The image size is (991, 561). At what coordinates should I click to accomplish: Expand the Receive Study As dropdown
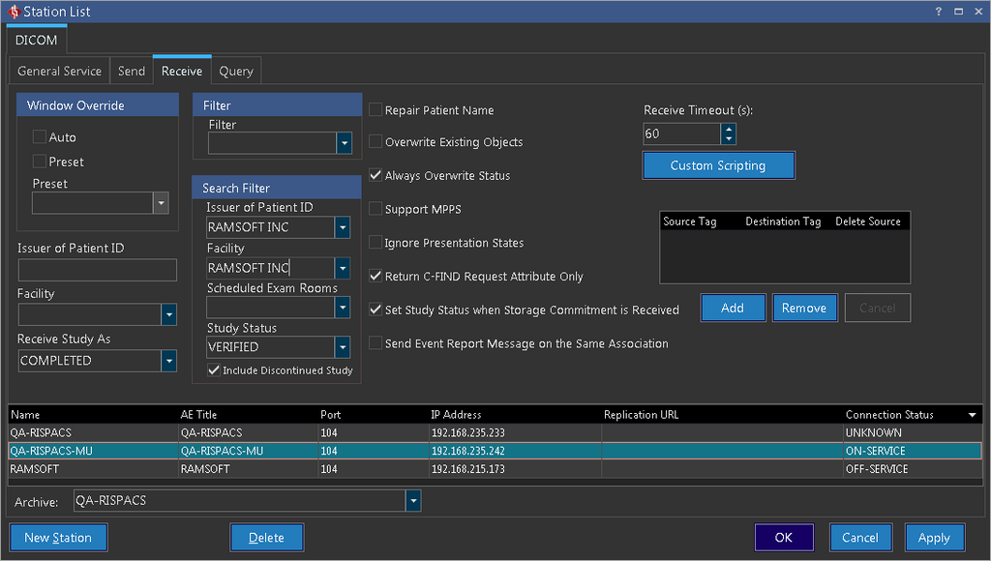169,361
